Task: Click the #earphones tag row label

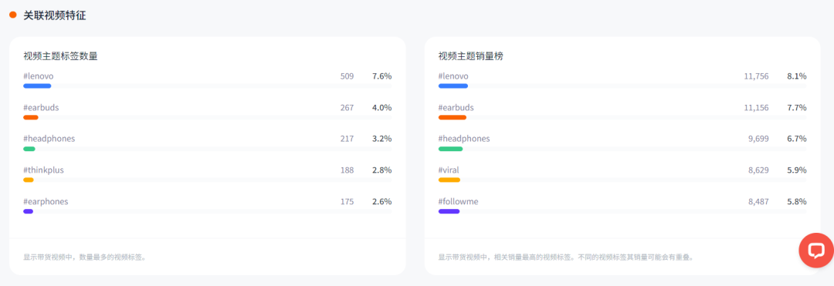Action: (46, 202)
